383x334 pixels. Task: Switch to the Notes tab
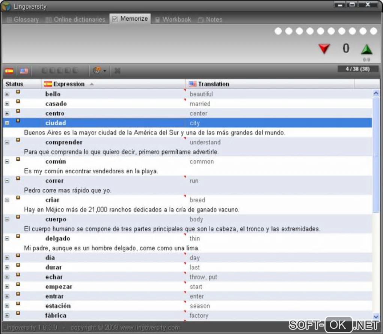210,20
